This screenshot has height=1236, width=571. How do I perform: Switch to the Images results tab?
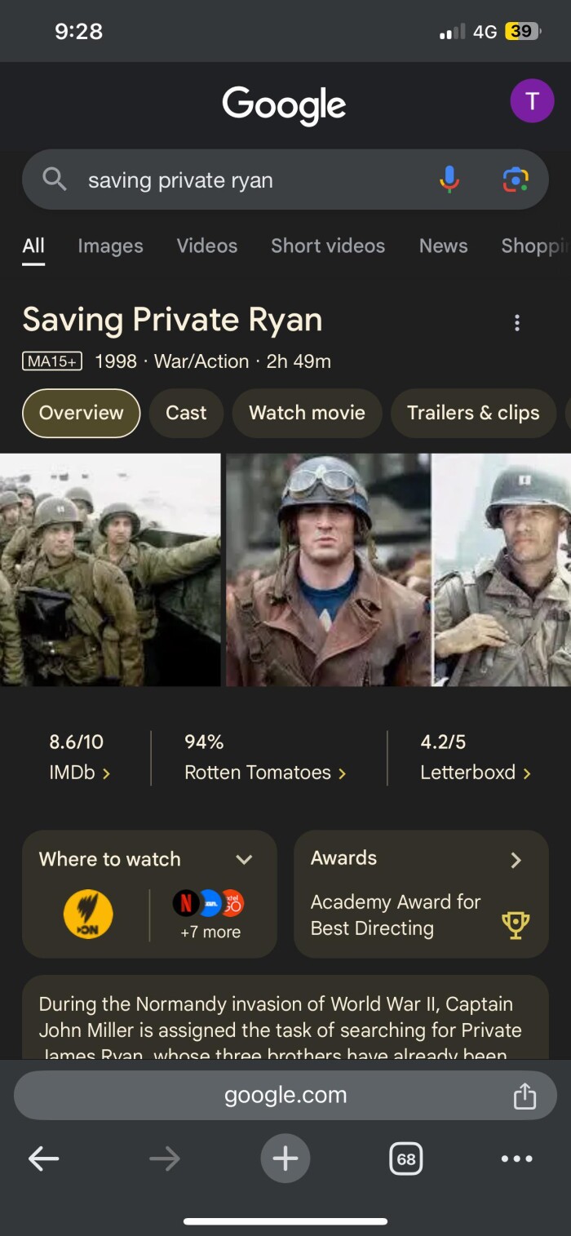point(110,246)
